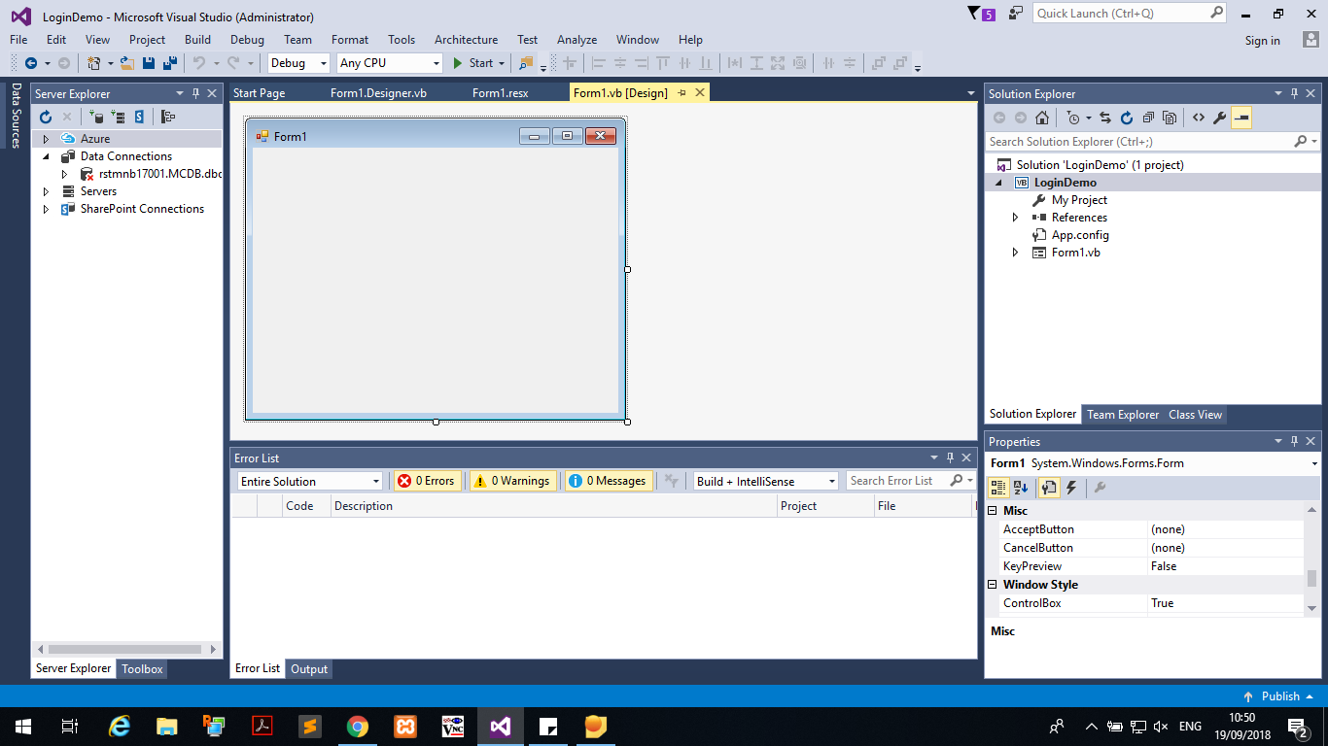Expand the Servers node
Screen dimensions: 1328x746
coord(46,191)
